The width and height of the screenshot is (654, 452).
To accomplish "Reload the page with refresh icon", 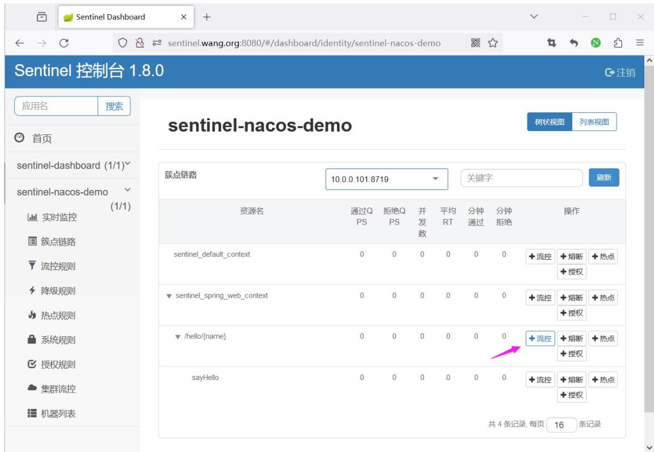I will pos(64,43).
